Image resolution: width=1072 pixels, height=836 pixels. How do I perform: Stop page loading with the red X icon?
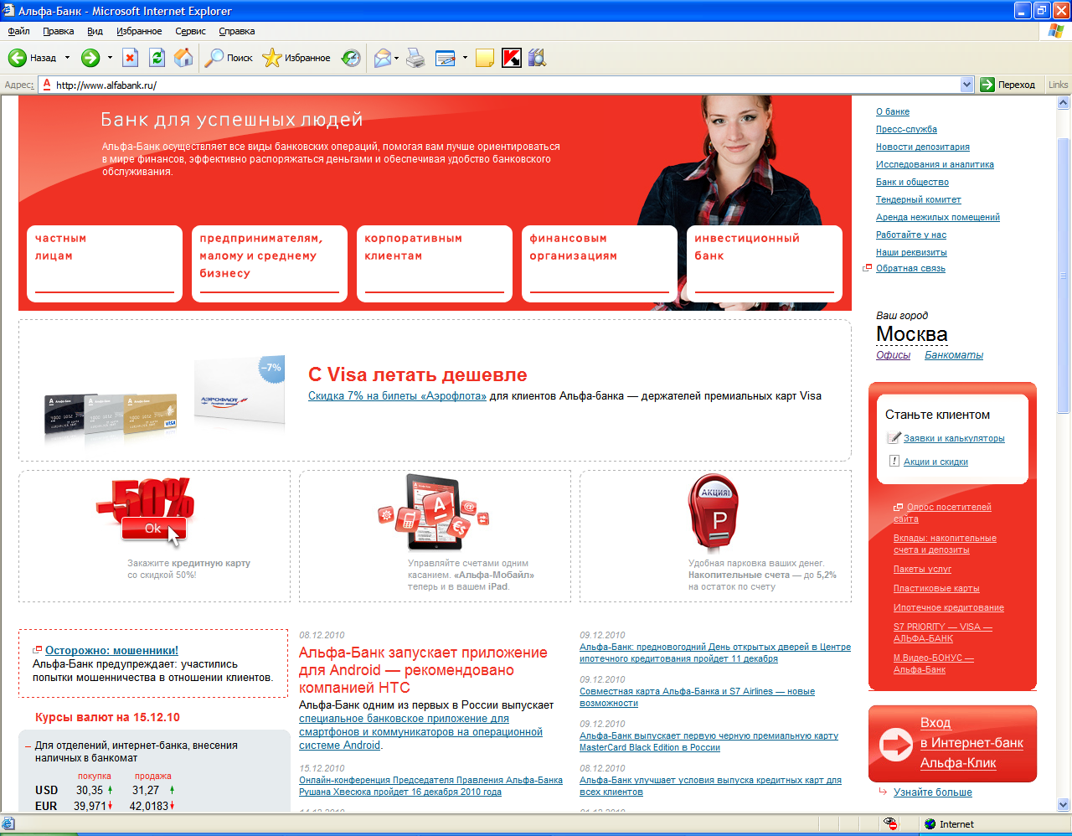pos(130,58)
